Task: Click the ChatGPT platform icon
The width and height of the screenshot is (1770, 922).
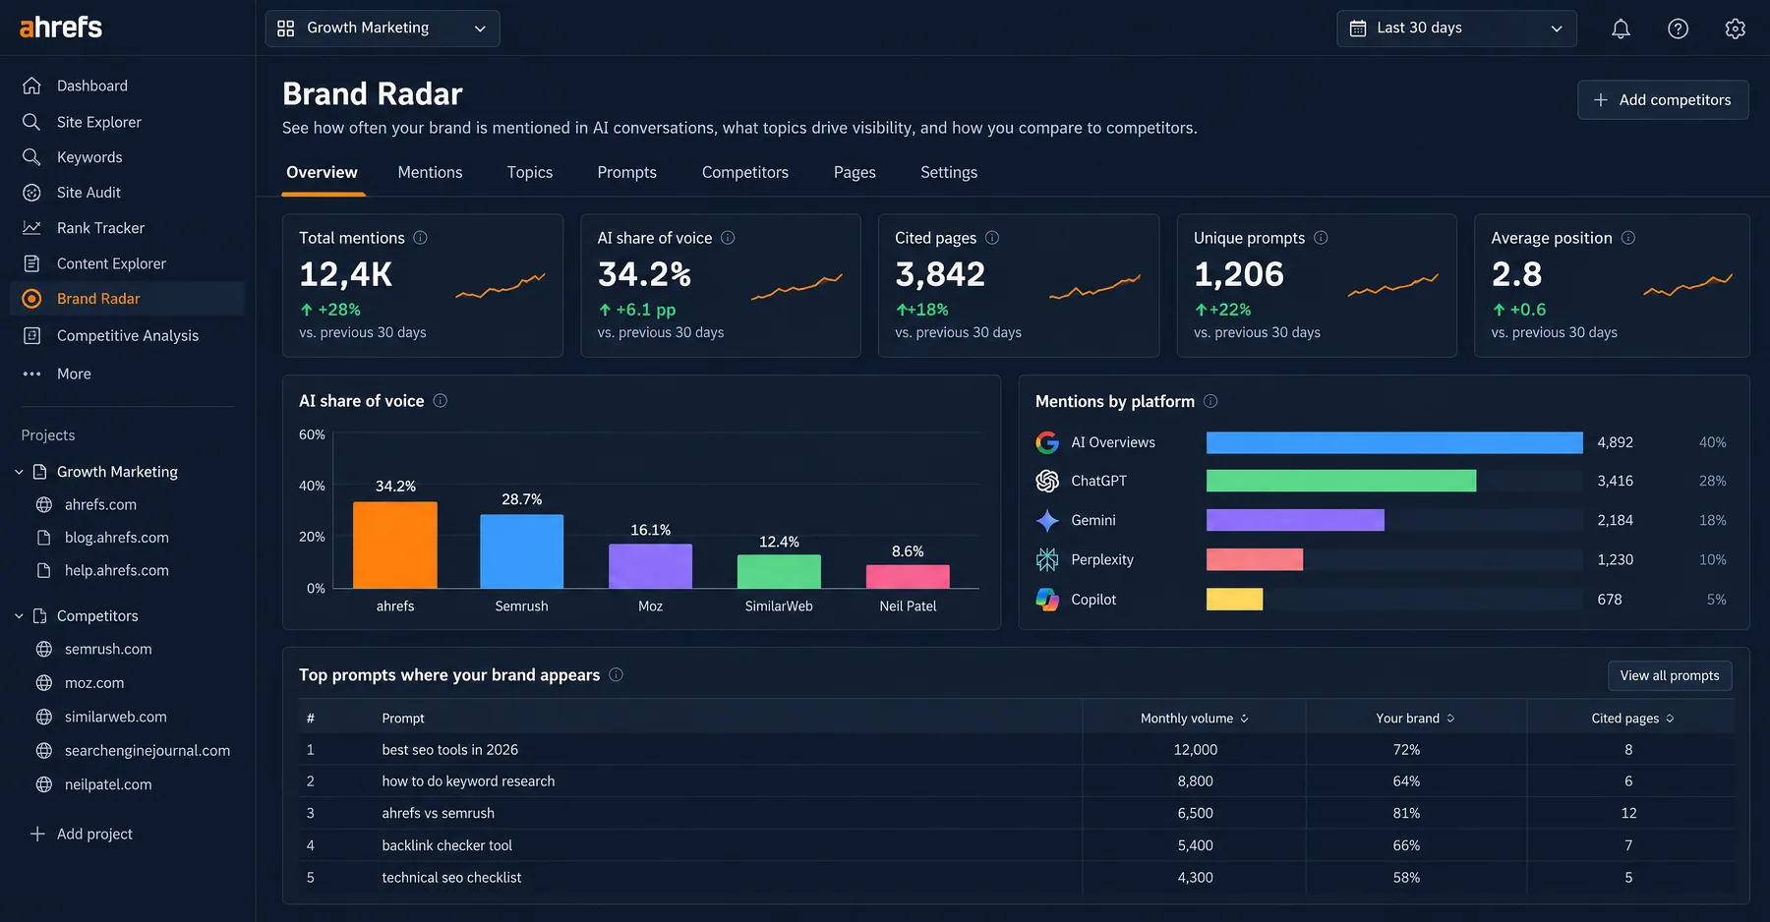Action: (x=1047, y=481)
